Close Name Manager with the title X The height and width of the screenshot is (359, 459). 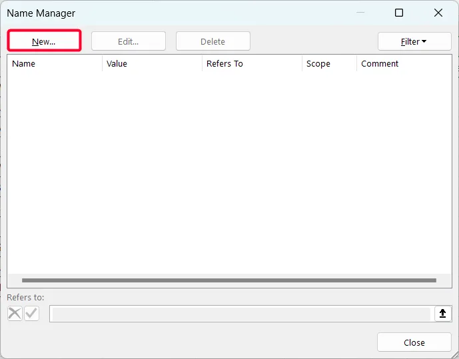point(438,13)
